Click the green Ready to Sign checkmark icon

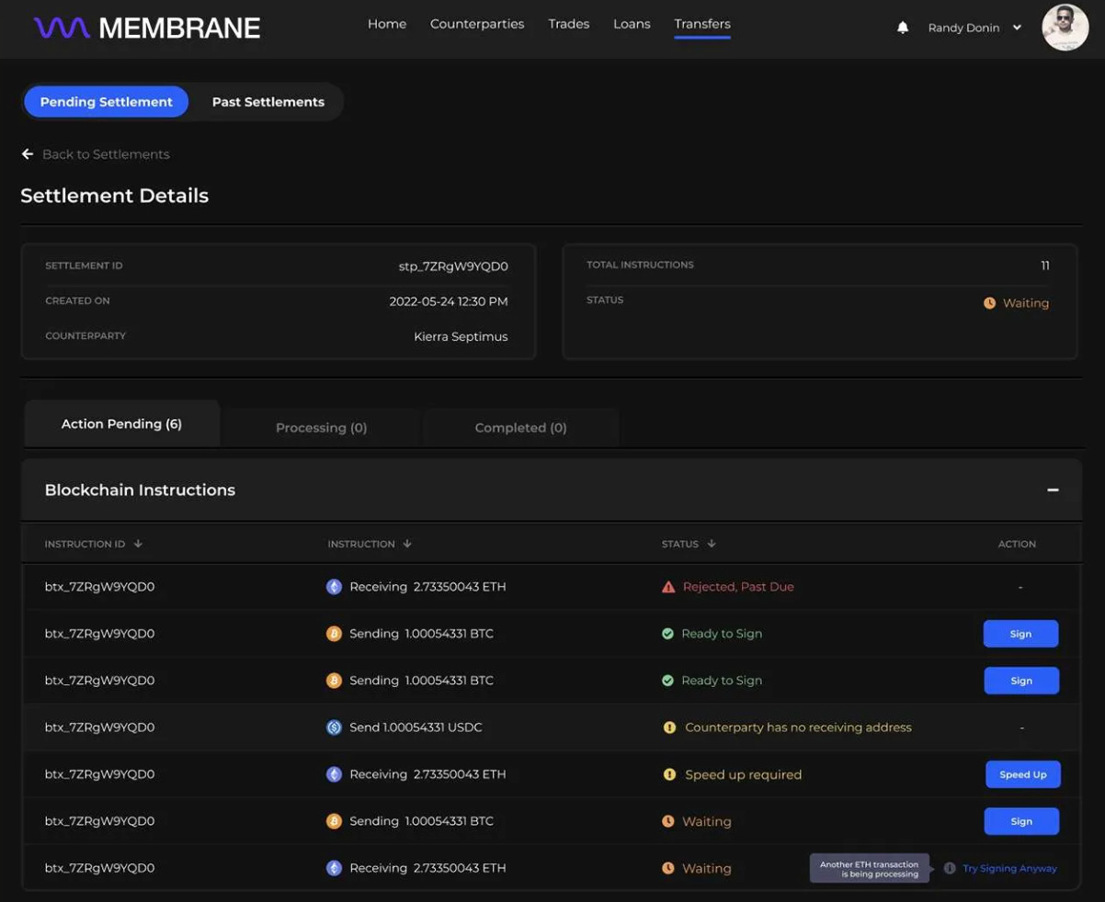coord(670,633)
